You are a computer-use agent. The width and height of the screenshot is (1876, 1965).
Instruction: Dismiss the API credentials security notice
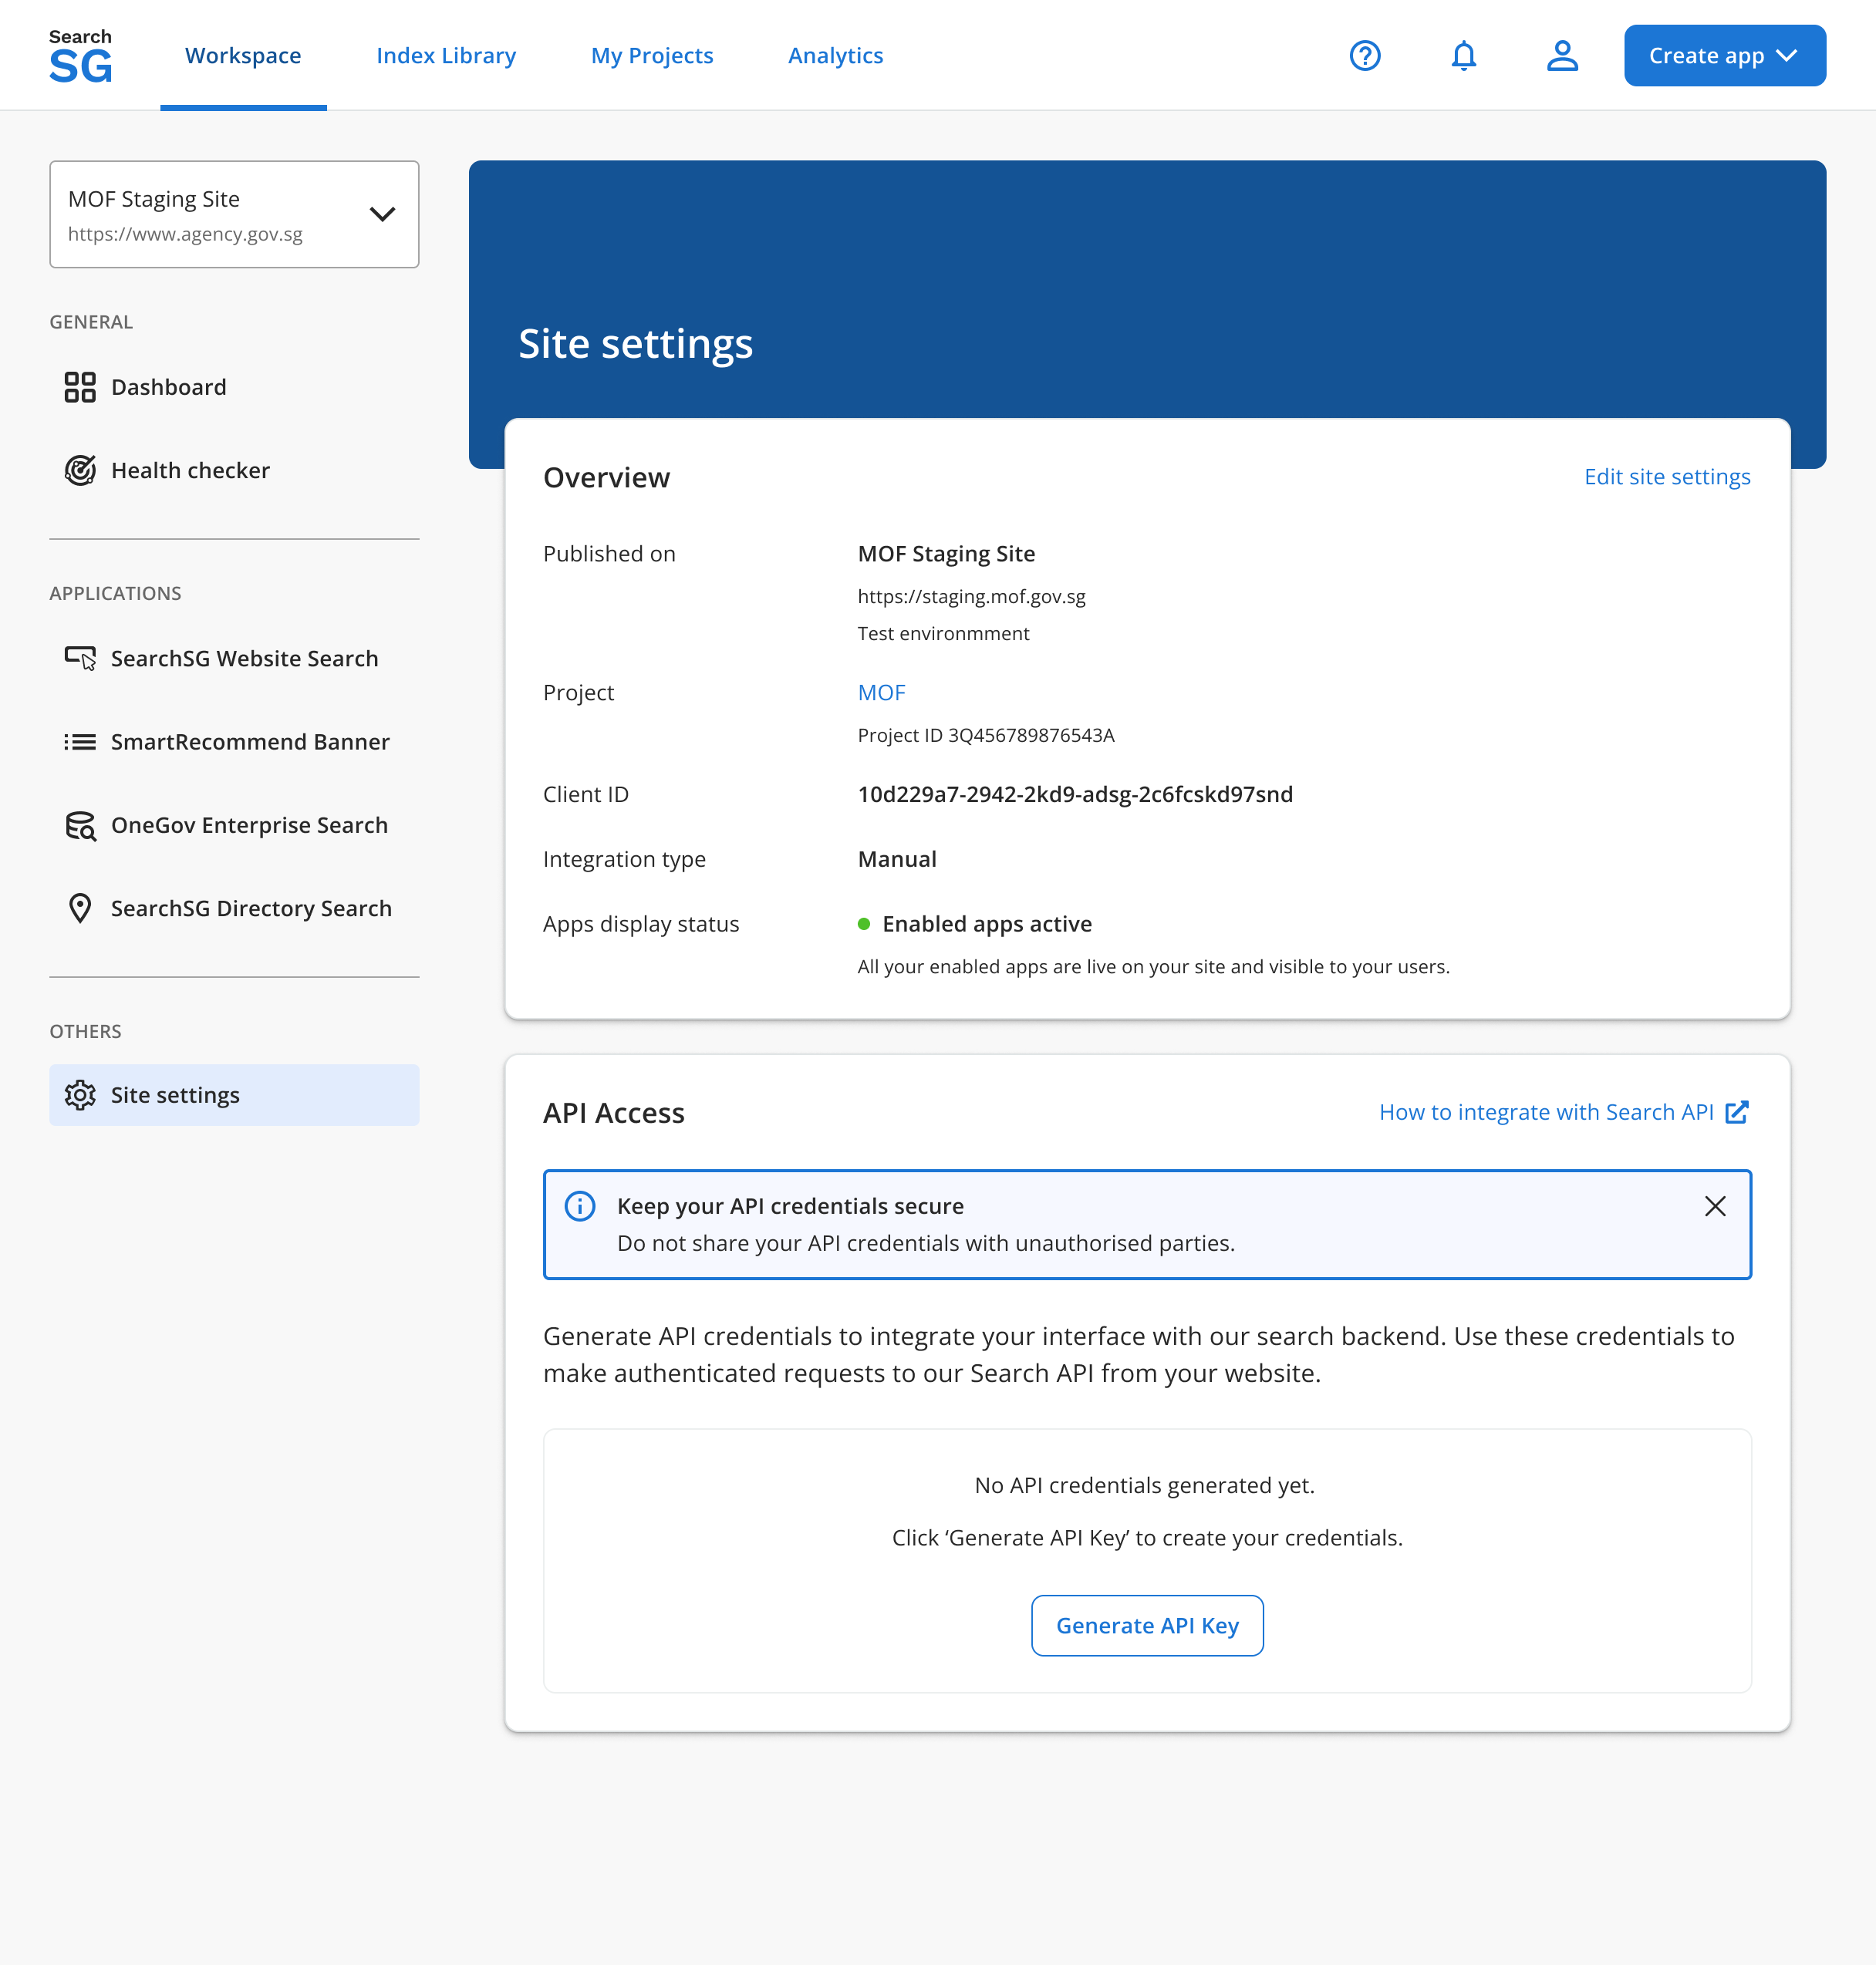1715,1205
